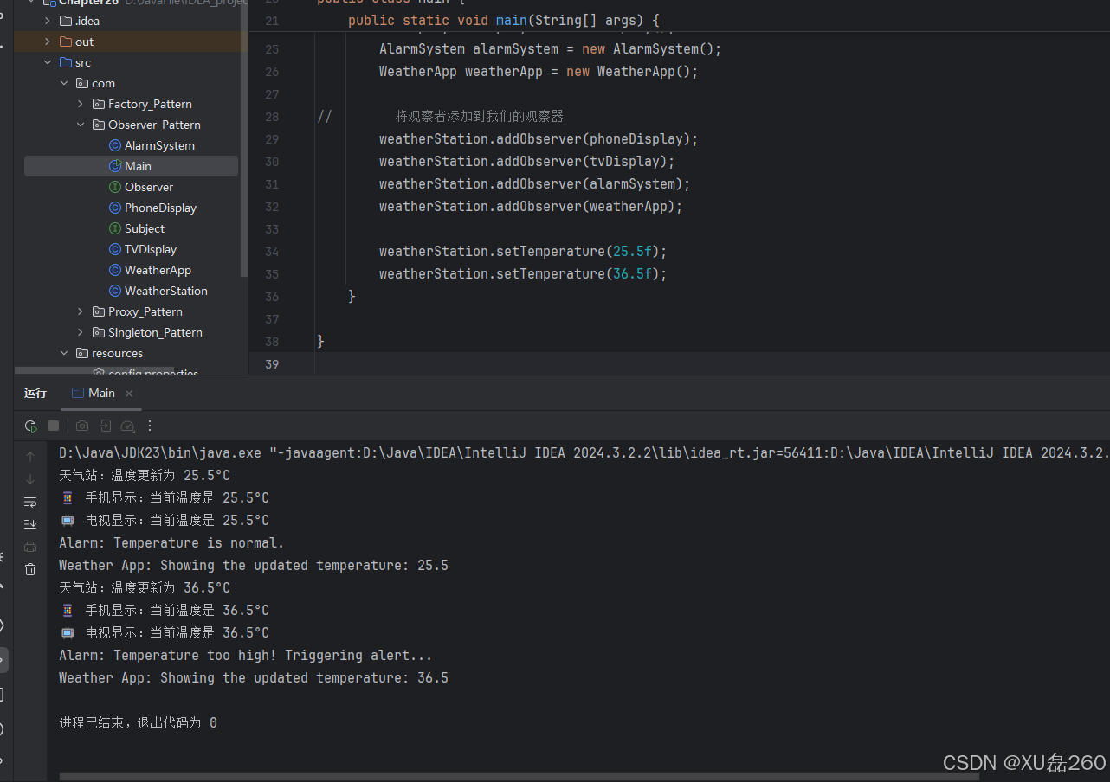This screenshot has width=1110, height=782.
Task: Rerun the Main program
Action: click(x=30, y=426)
